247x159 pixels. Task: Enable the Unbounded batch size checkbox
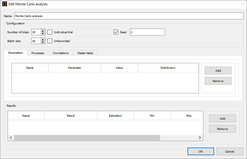50,41
